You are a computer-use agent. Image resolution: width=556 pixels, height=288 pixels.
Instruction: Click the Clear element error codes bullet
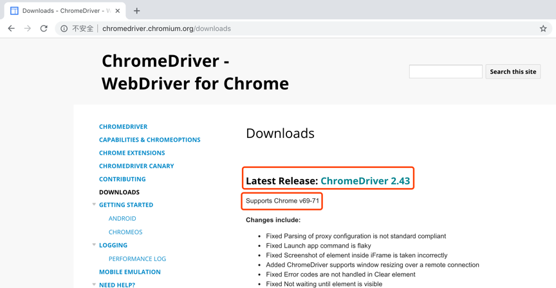tap(340, 275)
